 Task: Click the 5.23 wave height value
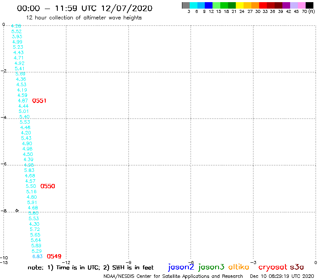tap(18, 47)
